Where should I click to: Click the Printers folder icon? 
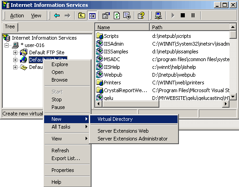(x=100, y=83)
